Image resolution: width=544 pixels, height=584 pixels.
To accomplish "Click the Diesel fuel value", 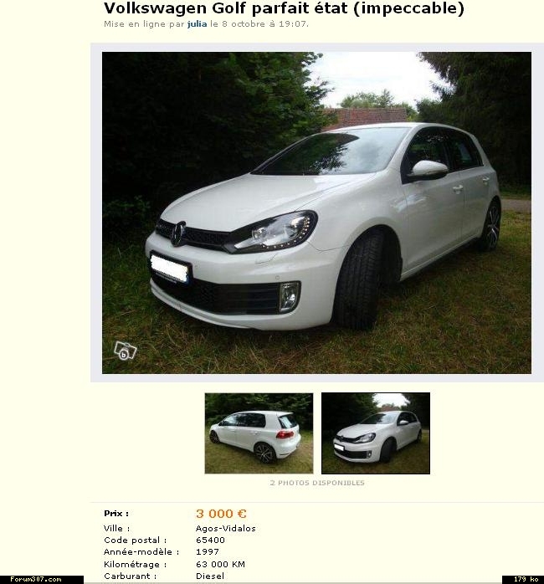I will (x=210, y=576).
